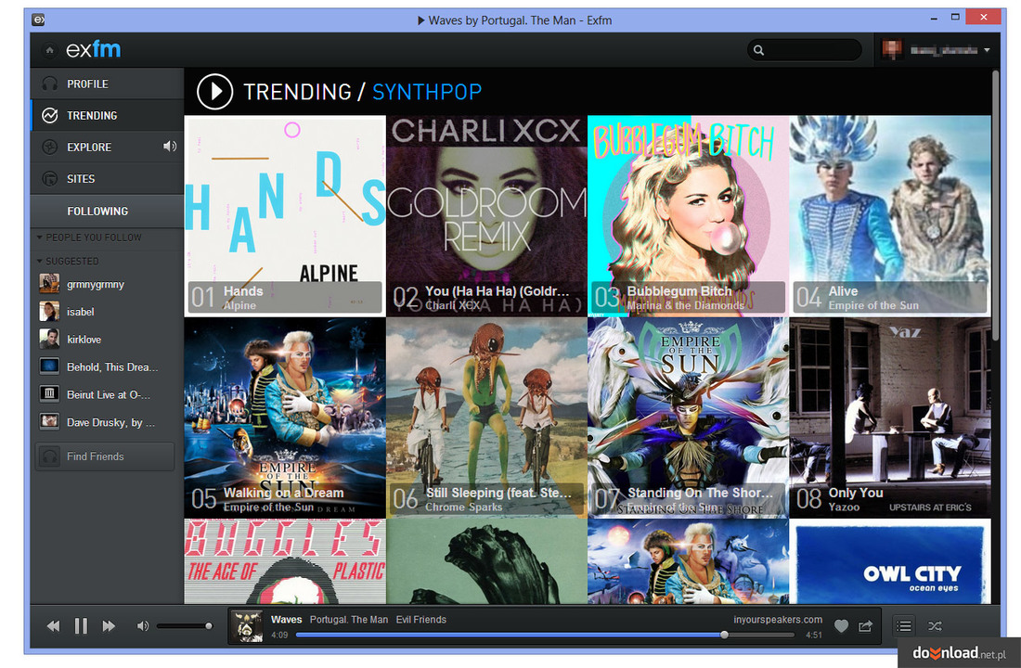Play all trending Synthpop songs
This screenshot has width=1021, height=668.
215,92
